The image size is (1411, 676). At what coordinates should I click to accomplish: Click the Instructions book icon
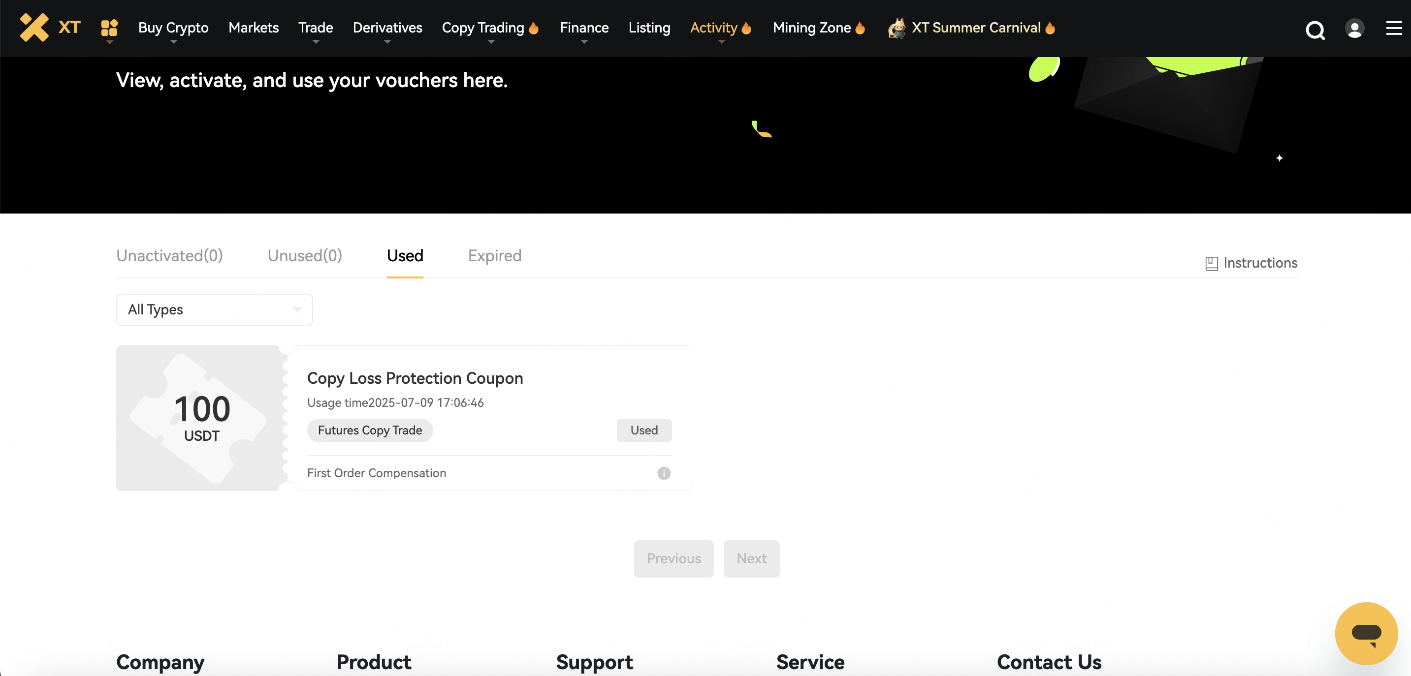1211,263
